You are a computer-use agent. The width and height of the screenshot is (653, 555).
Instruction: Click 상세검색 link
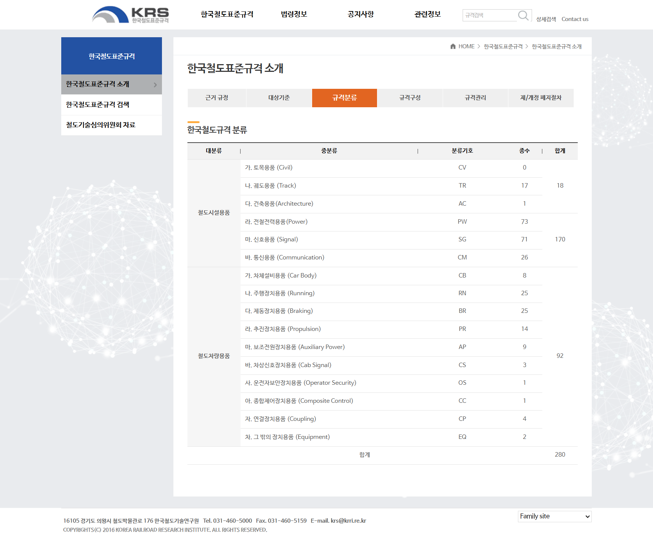point(546,19)
